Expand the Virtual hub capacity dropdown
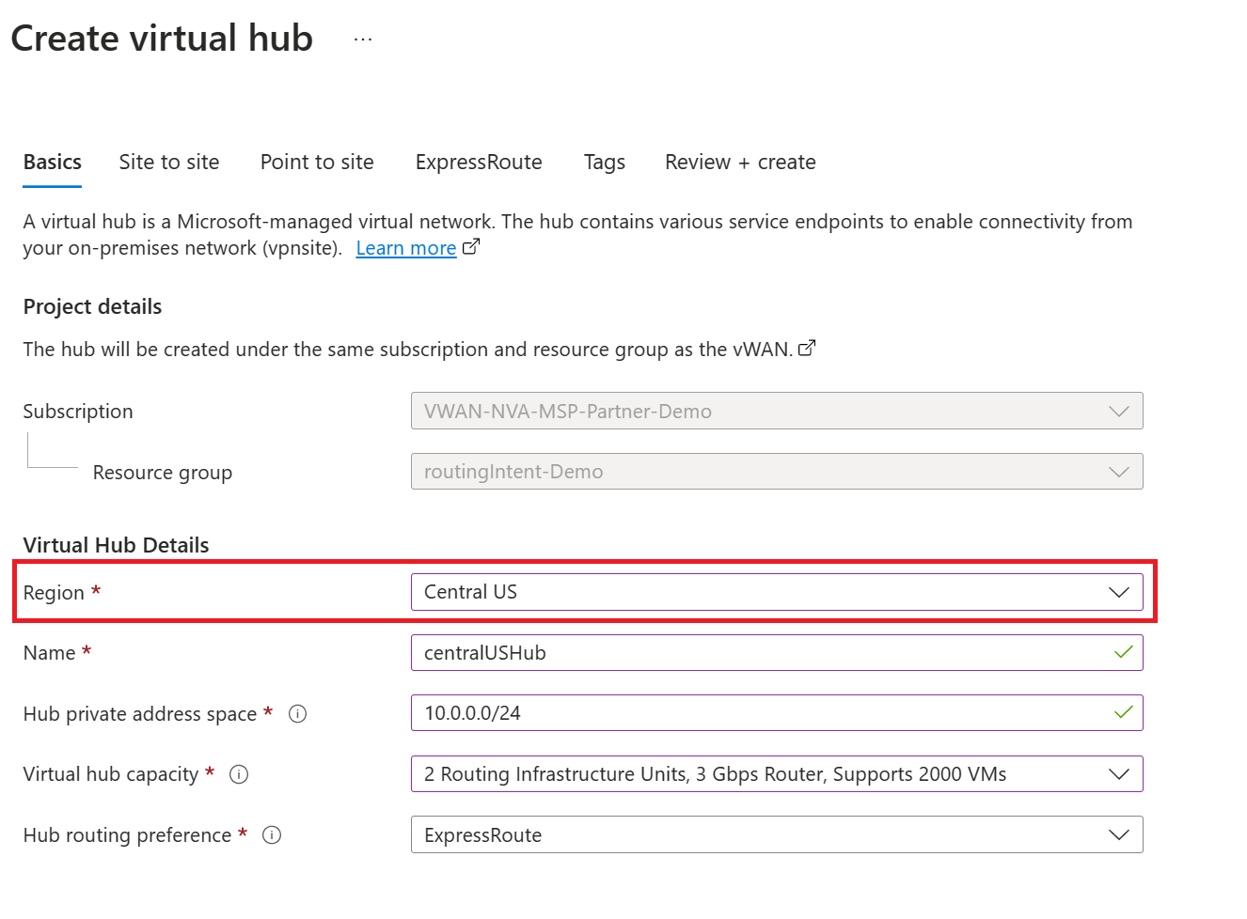Viewport: 1247px width, 919px height. [x=776, y=774]
